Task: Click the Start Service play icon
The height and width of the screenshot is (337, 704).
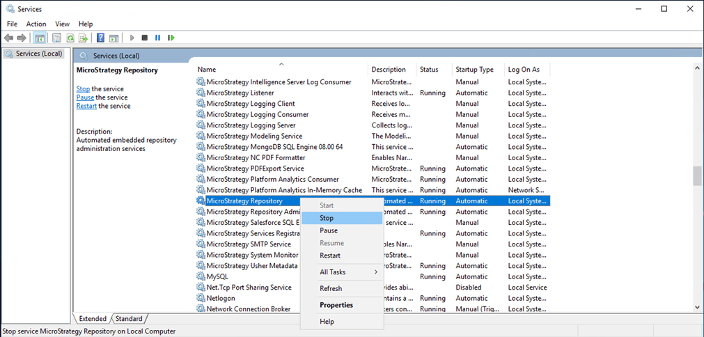Action: [132, 38]
